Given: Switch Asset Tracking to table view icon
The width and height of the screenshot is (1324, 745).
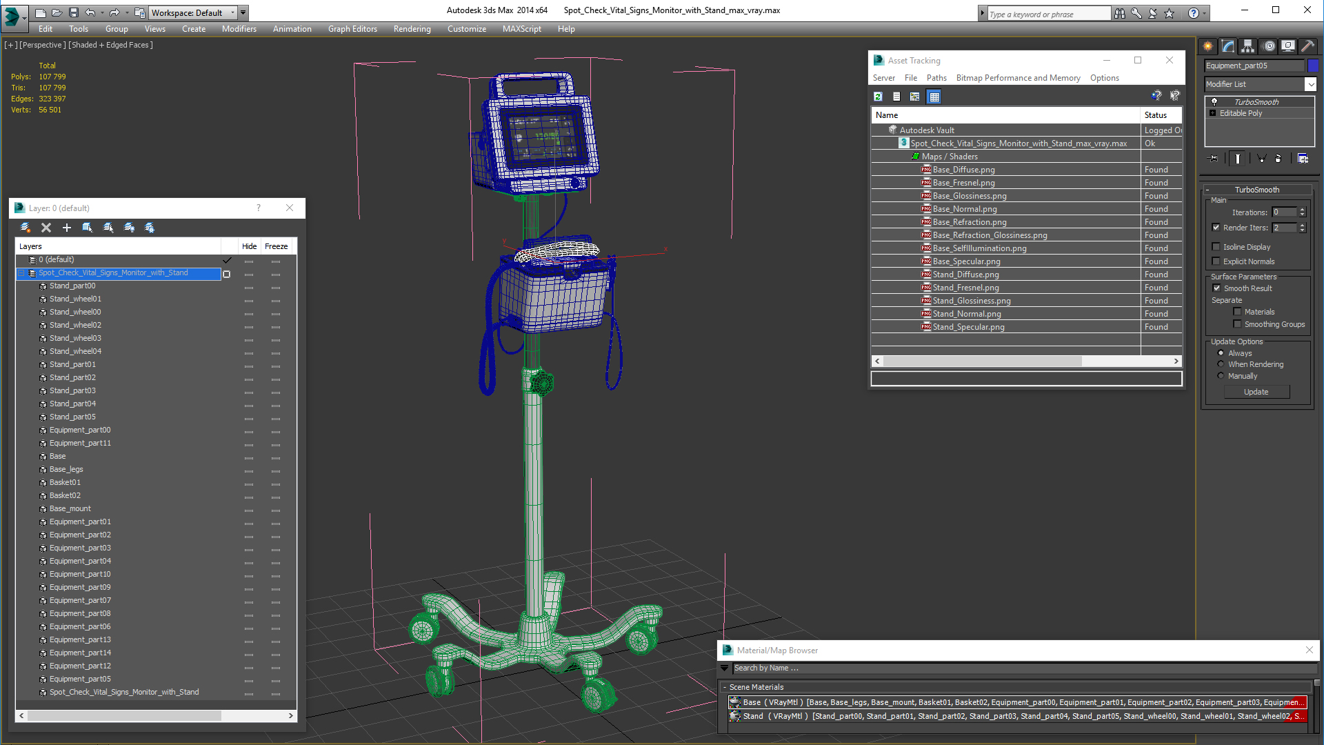Looking at the screenshot, I should [934, 97].
